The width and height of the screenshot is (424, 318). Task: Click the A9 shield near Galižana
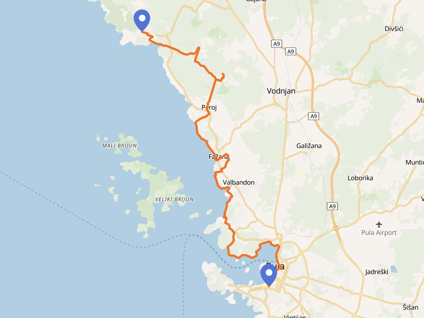[x=314, y=116]
